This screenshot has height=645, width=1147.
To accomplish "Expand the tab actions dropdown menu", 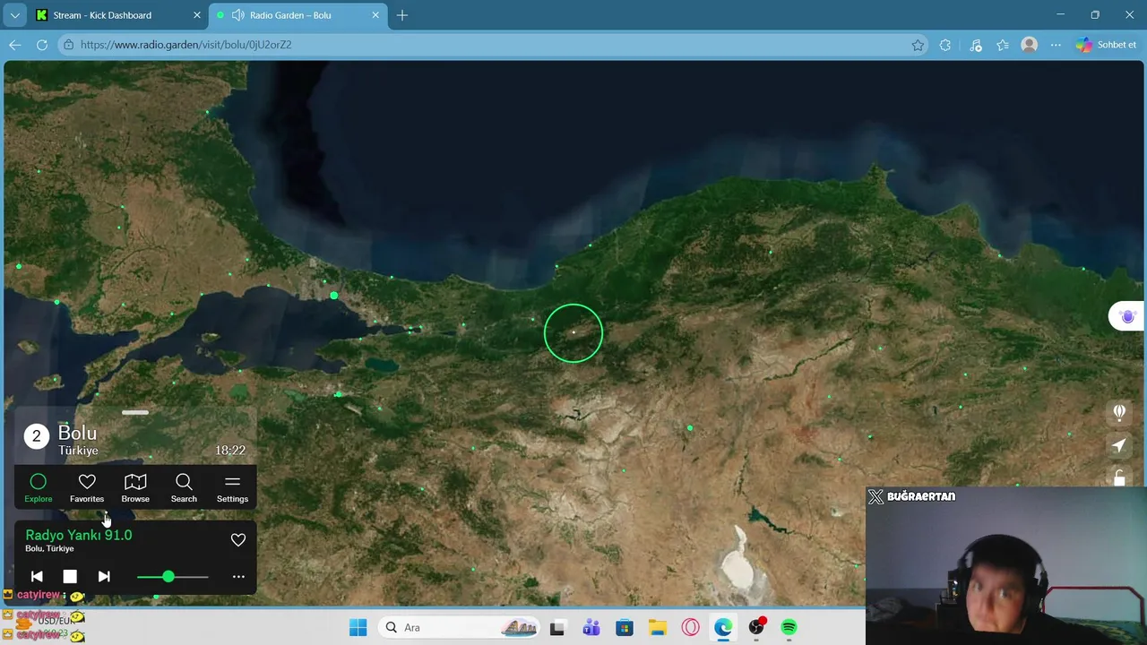I will [14, 15].
